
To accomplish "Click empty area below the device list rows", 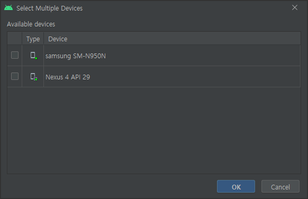I will click(x=154, y=130).
